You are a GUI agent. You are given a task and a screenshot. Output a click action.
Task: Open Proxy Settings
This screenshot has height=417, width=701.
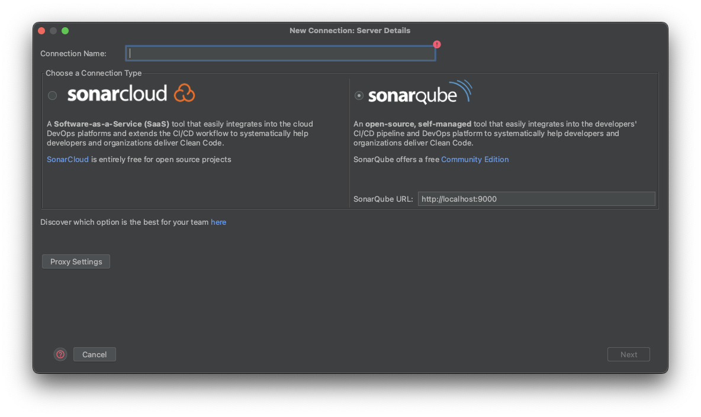coord(76,261)
